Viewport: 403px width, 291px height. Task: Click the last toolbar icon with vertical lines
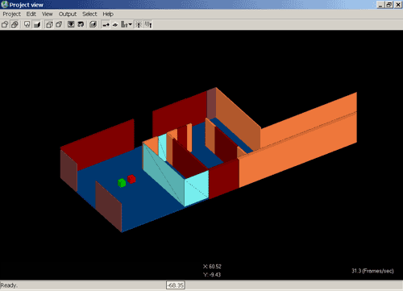click(x=148, y=24)
